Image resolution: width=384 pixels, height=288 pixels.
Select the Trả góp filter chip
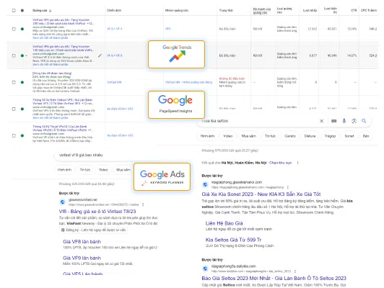coord(330,136)
